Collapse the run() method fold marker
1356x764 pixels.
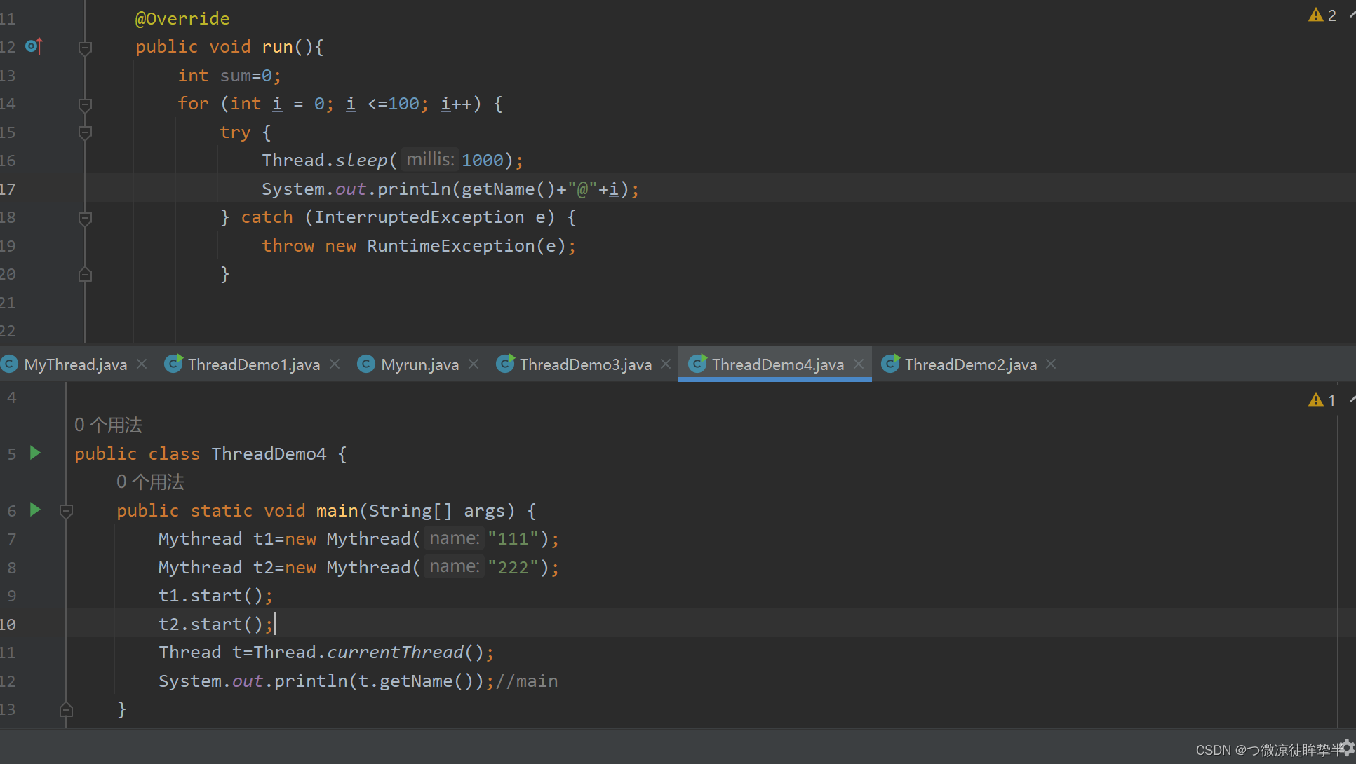85,48
